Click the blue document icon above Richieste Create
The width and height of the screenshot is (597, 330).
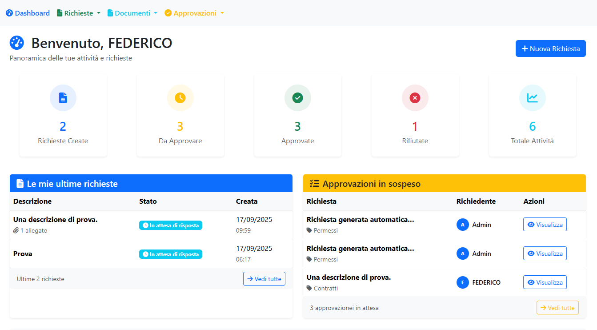pyautogui.click(x=63, y=98)
